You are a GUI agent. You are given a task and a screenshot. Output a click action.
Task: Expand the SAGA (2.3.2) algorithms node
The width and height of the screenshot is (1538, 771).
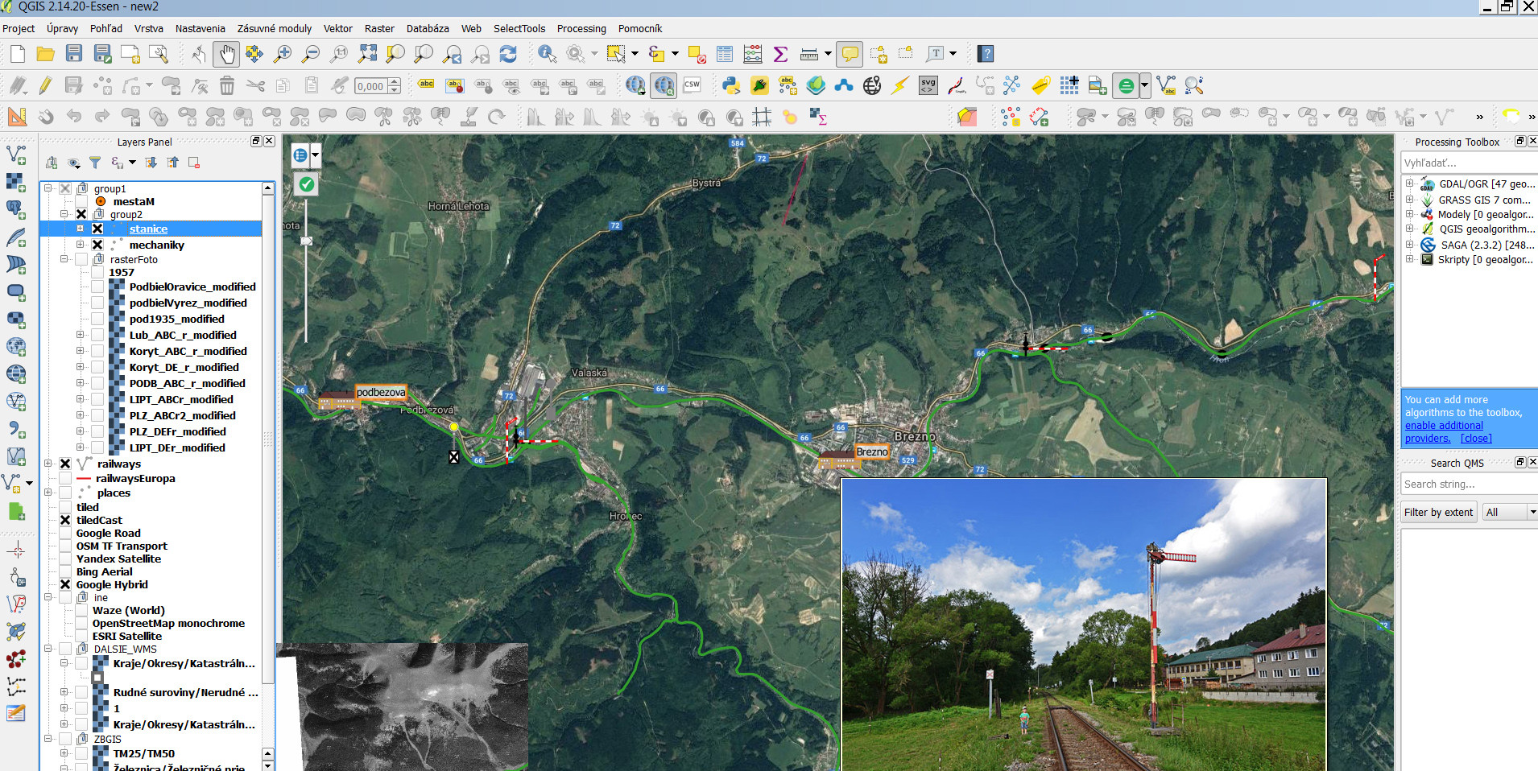[1409, 245]
